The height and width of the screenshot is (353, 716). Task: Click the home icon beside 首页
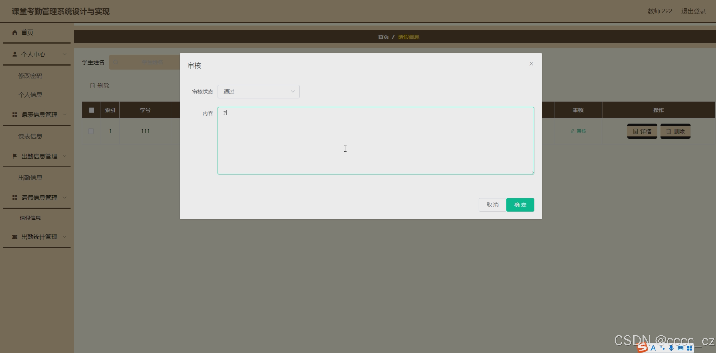point(15,32)
